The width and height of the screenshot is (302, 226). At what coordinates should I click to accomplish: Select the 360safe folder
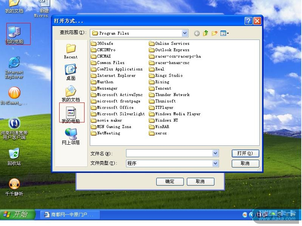point(102,43)
